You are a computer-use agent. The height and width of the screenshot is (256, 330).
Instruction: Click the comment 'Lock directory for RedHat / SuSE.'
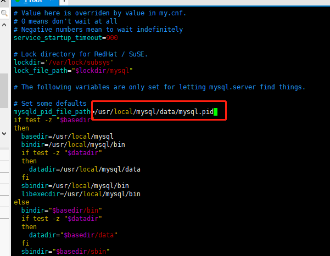point(81,54)
